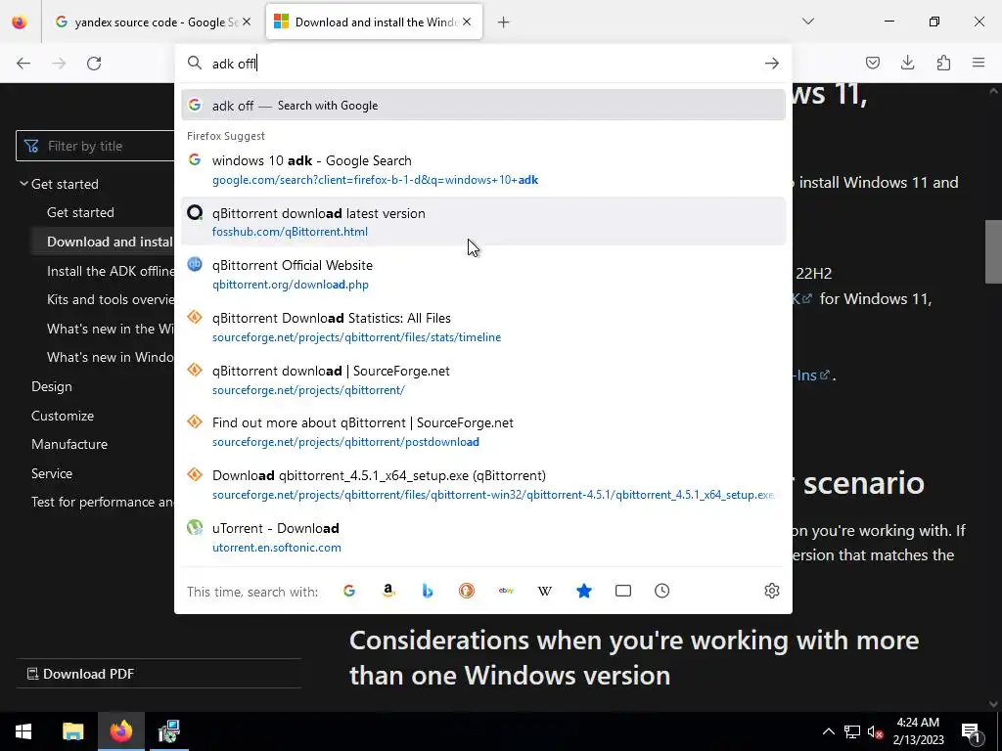This screenshot has width=1002, height=751.
Task: Open qBittorrent download | SourceForge.net suggestion
Action: click(483, 380)
